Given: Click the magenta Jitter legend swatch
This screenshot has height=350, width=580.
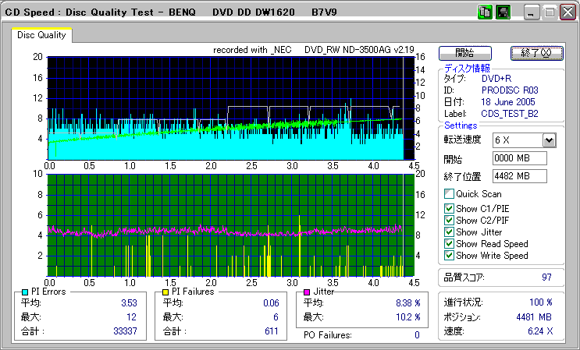Looking at the screenshot, I should 308,292.
